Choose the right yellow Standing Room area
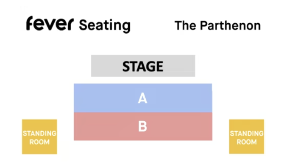 [247, 137]
